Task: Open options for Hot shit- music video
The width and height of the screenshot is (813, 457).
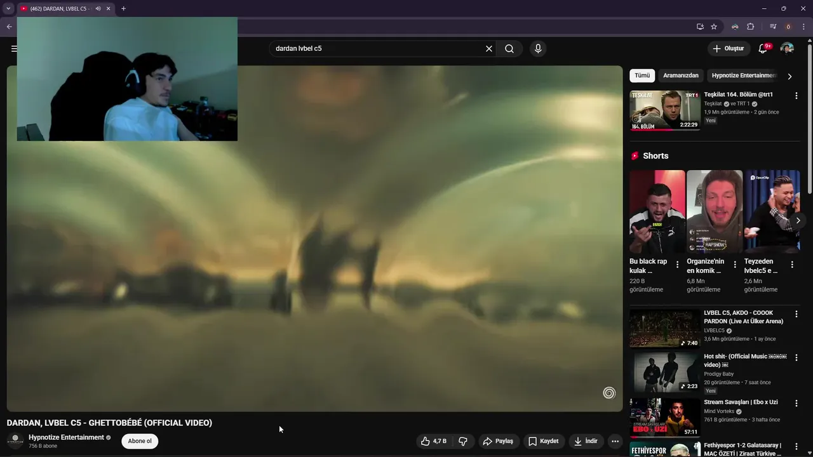Action: click(796, 358)
